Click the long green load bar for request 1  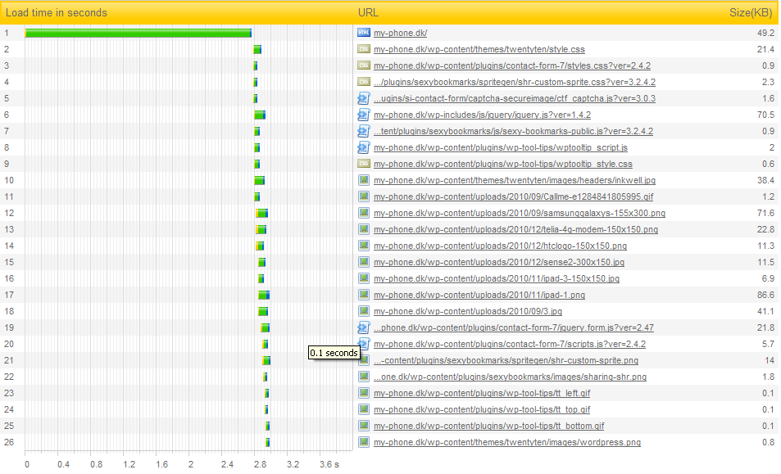[x=138, y=34]
